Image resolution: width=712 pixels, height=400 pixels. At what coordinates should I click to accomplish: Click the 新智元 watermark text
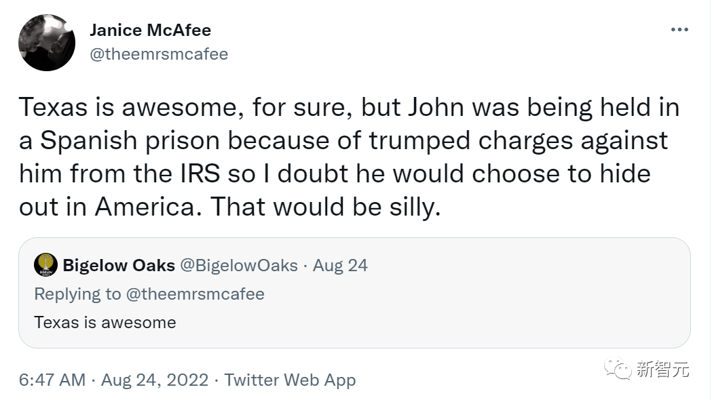click(x=662, y=369)
